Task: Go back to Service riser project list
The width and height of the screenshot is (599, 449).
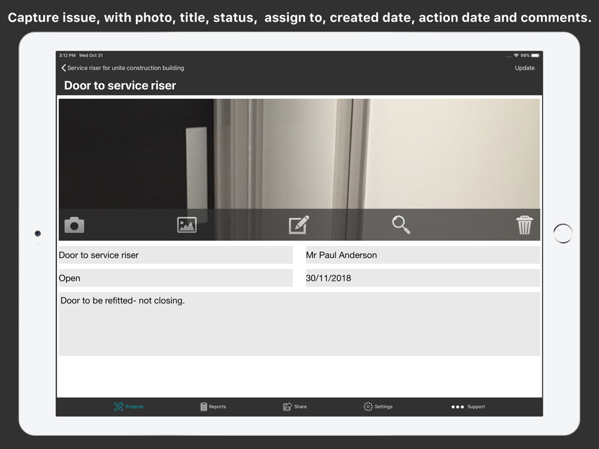Action: [x=123, y=68]
